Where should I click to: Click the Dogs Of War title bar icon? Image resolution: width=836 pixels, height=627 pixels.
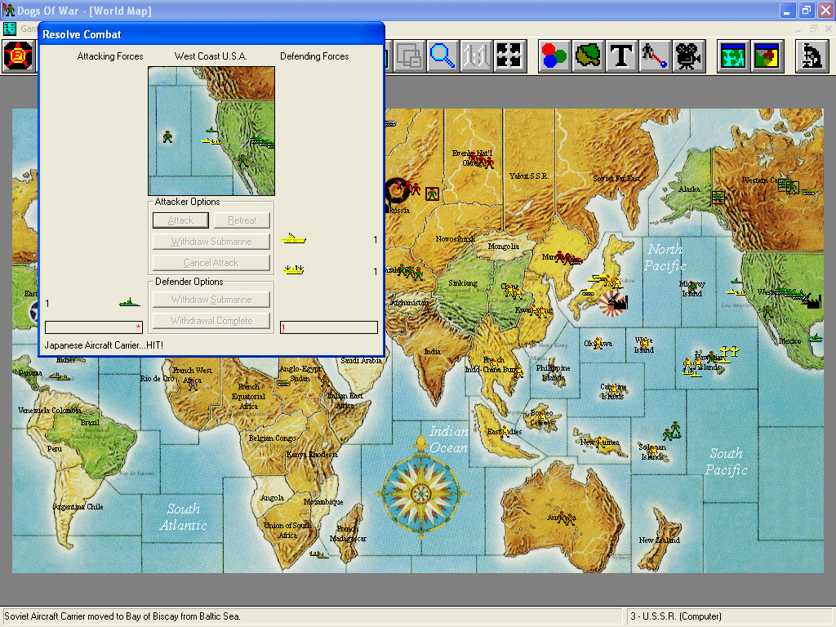tap(9, 10)
